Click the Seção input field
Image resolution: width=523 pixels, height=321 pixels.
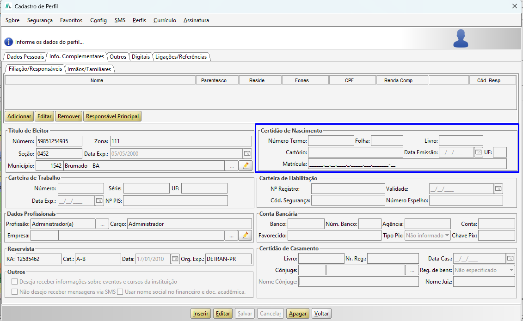click(x=59, y=153)
